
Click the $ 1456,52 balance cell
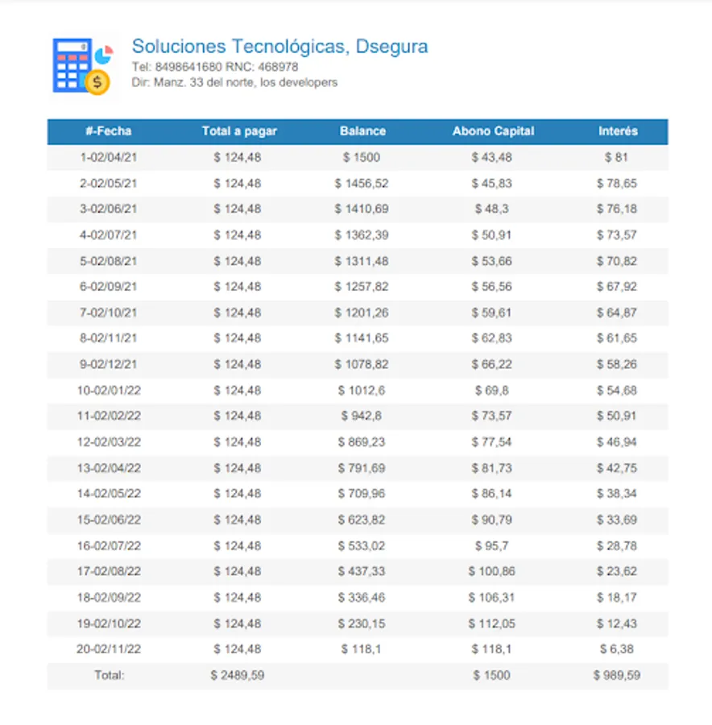click(x=362, y=184)
